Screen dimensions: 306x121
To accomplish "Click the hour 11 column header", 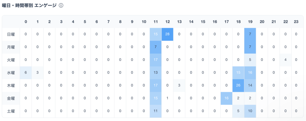I will (155, 22).
